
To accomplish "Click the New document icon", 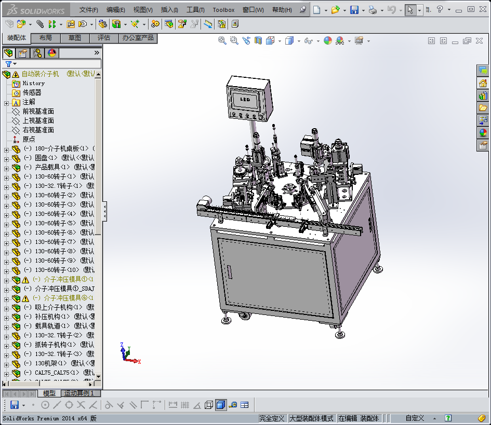I will coord(316,10).
